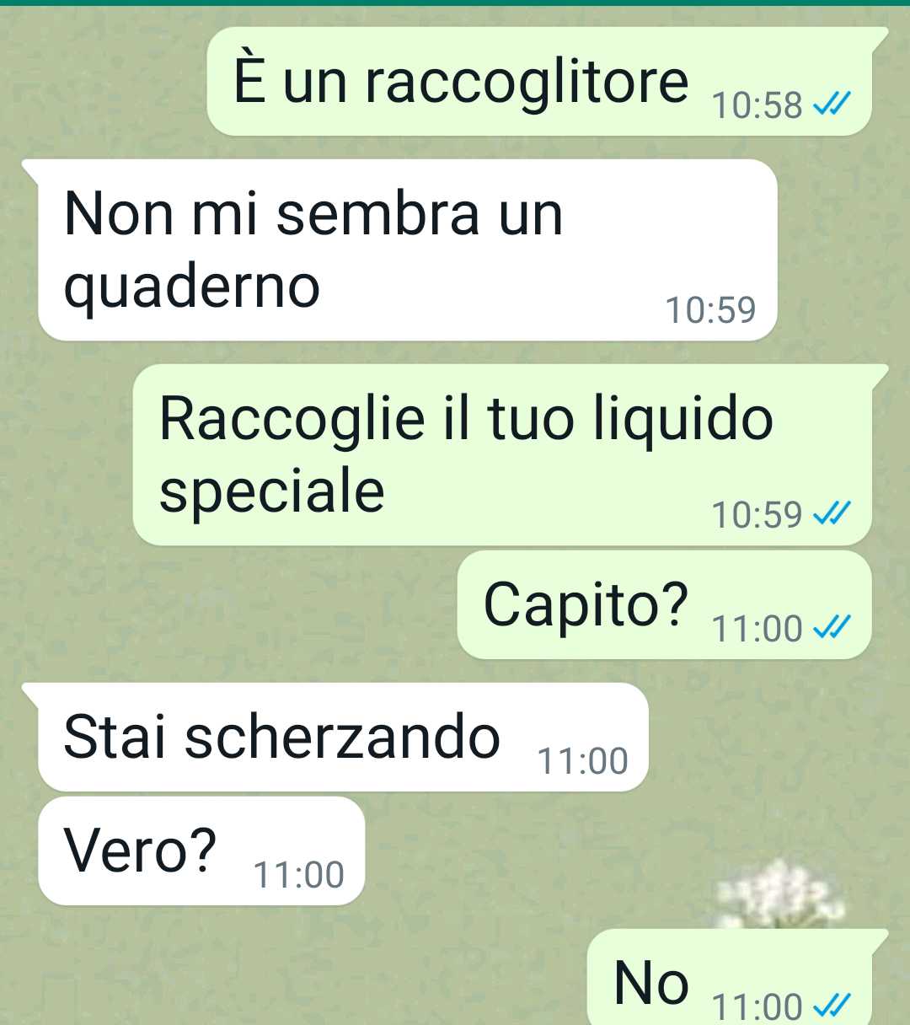This screenshot has width=910, height=1025.
Task: Tap the 10:59 timestamp on the 'liquido speciale' message
Action: (757, 514)
